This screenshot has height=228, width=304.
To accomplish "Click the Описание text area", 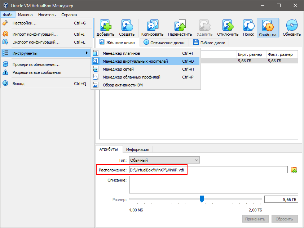I will click(213, 185).
